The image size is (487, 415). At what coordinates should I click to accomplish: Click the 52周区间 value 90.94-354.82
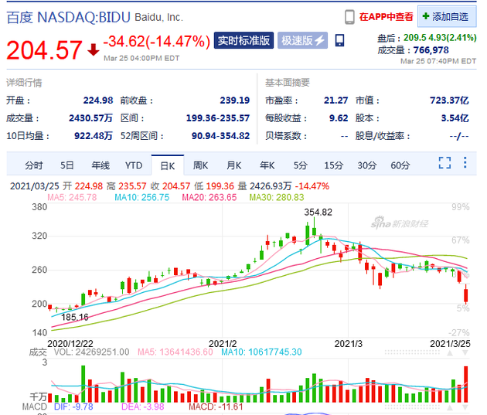tap(220, 136)
